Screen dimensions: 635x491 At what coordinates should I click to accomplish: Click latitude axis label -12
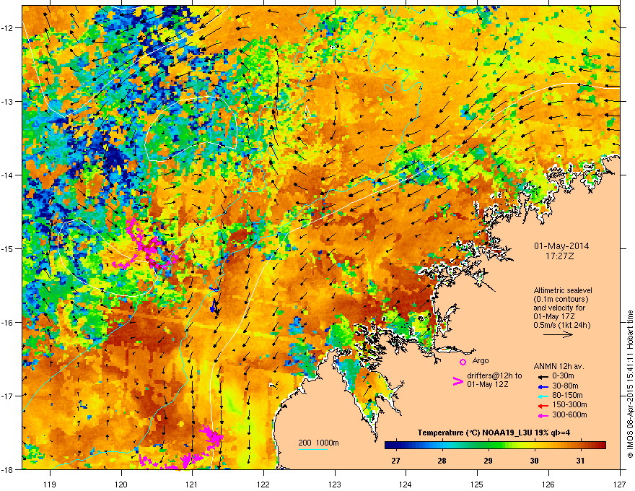(9, 28)
